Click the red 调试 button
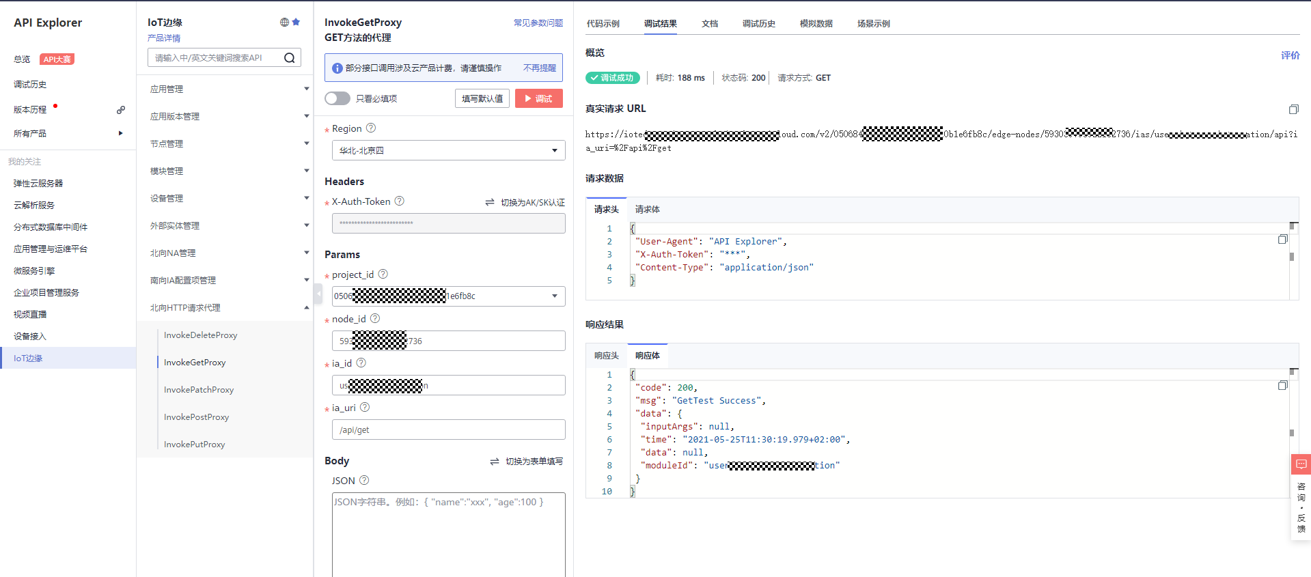This screenshot has width=1311, height=577. (539, 98)
